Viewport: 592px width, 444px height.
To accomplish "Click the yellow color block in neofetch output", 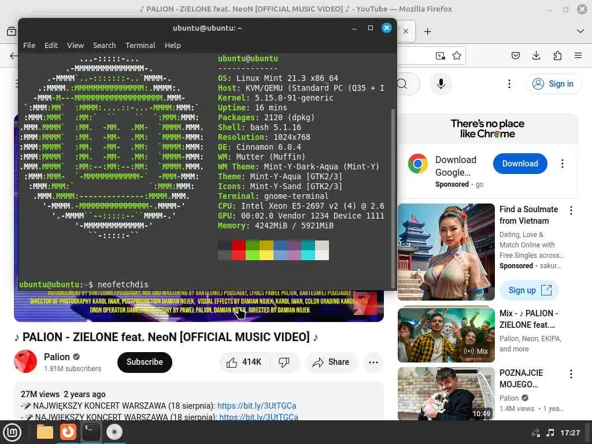I will click(x=267, y=250).
